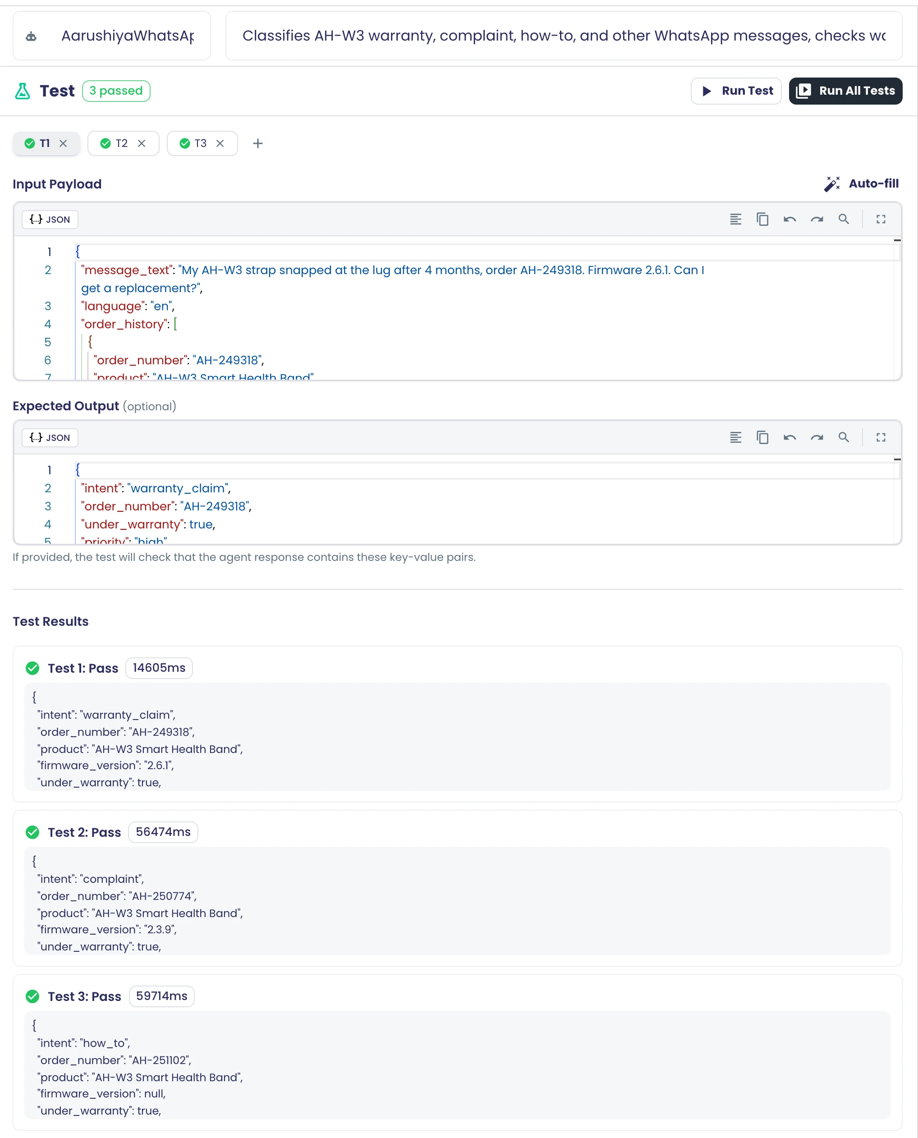The height and width of the screenshot is (1138, 918).
Task: Close the T2 test tab
Action: pos(141,143)
